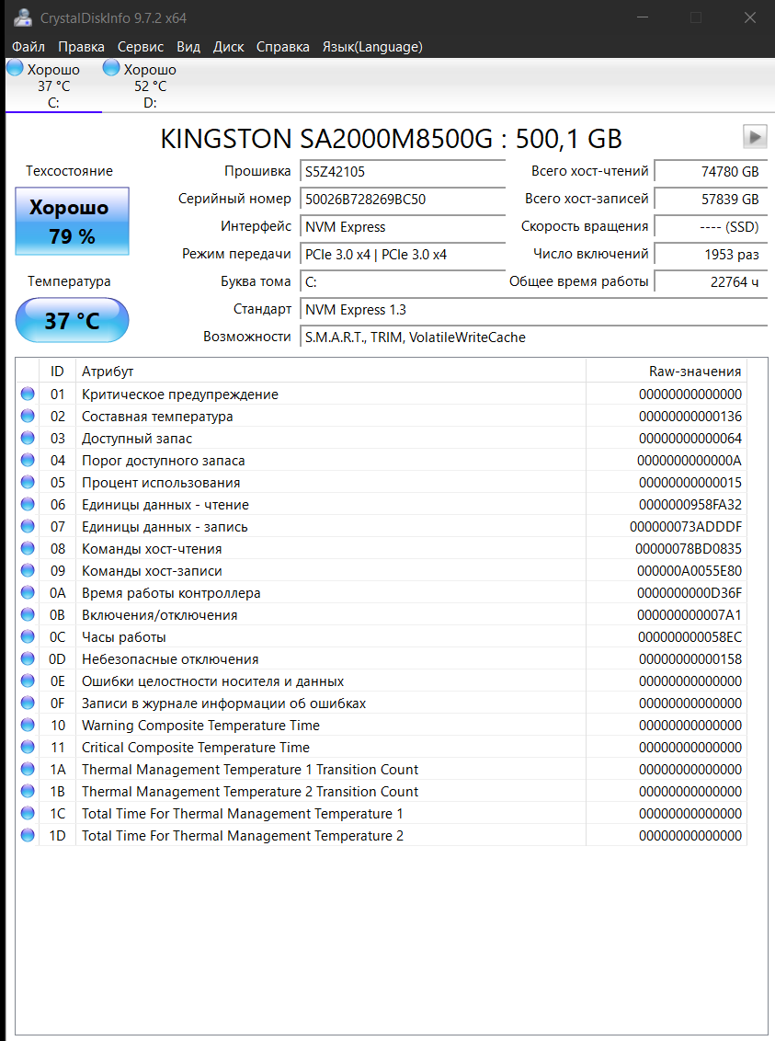The height and width of the screenshot is (1041, 775).
Task: Click status orb of attribute 0F
Action: tap(28, 703)
